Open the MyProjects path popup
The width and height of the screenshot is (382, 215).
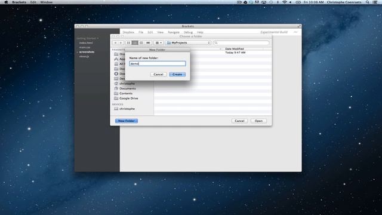click(x=189, y=43)
